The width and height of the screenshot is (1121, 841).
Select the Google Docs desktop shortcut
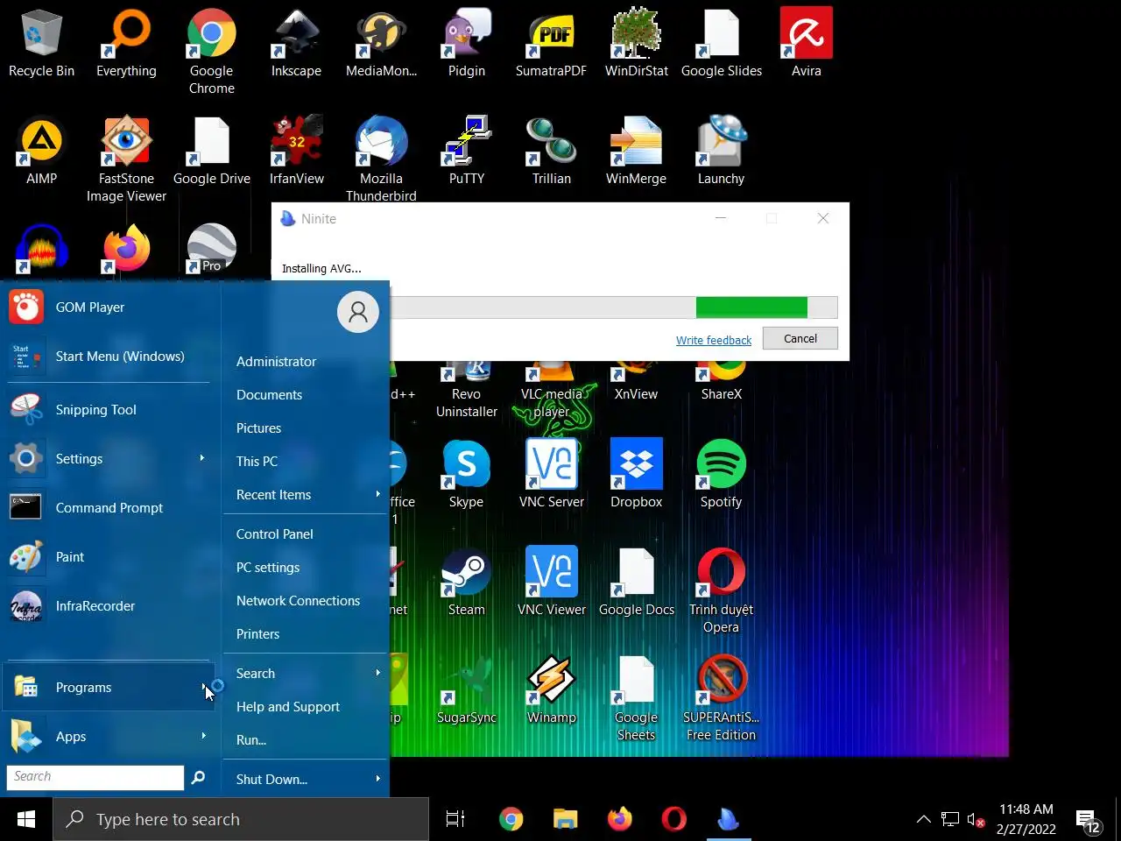tap(636, 582)
